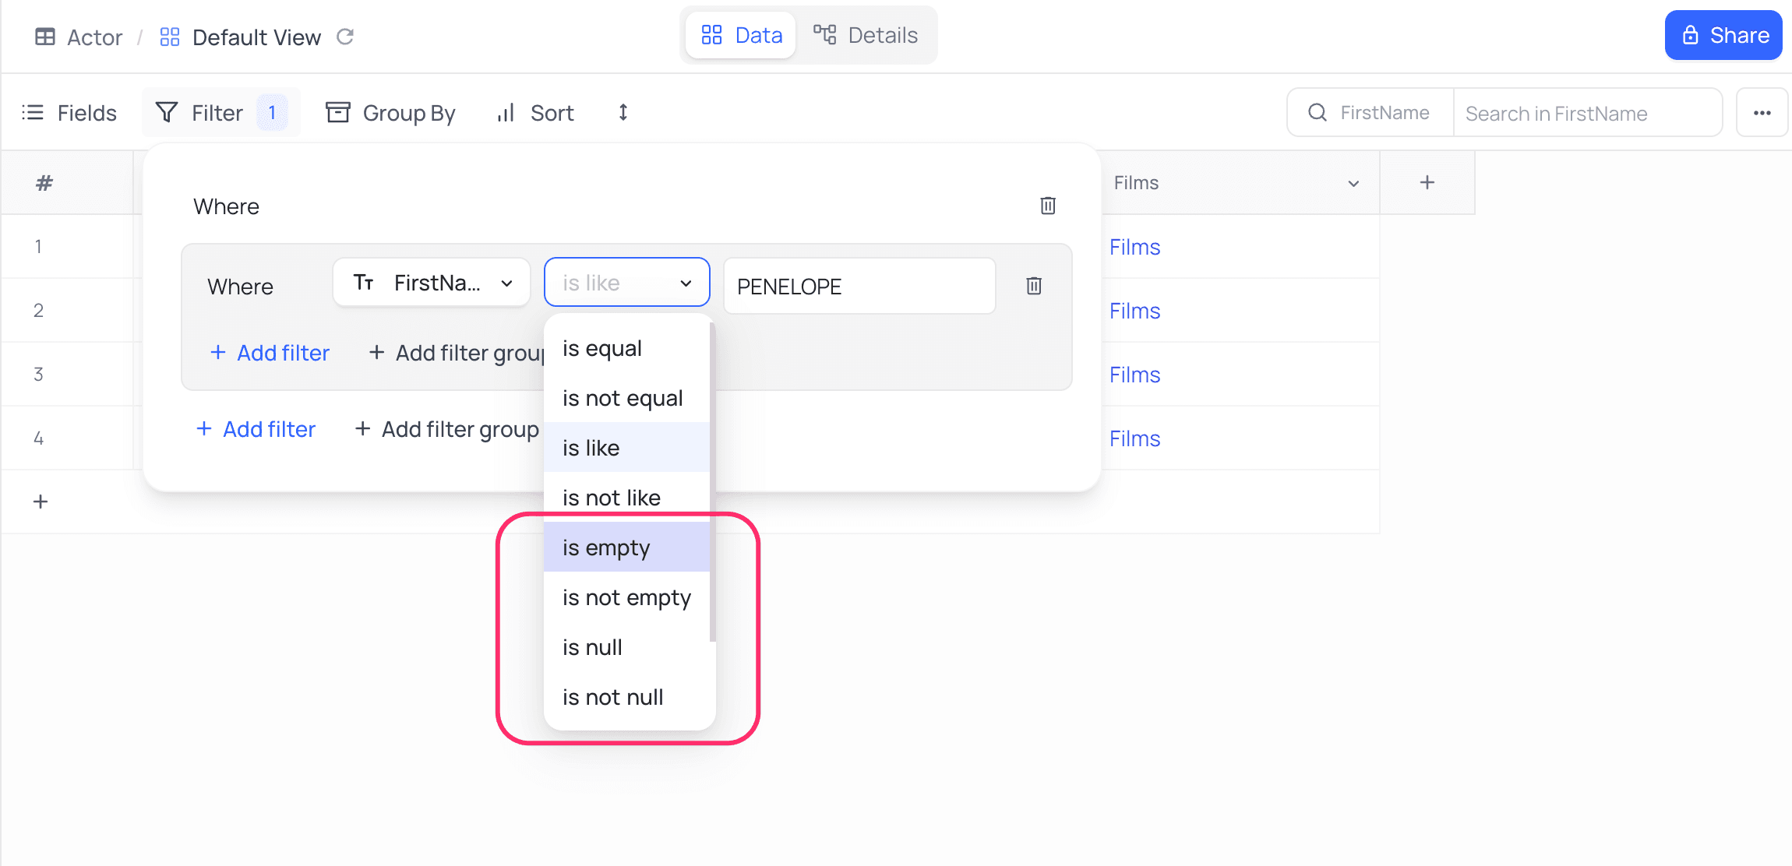Click the Share button
The height and width of the screenshot is (866, 1792).
point(1723,34)
